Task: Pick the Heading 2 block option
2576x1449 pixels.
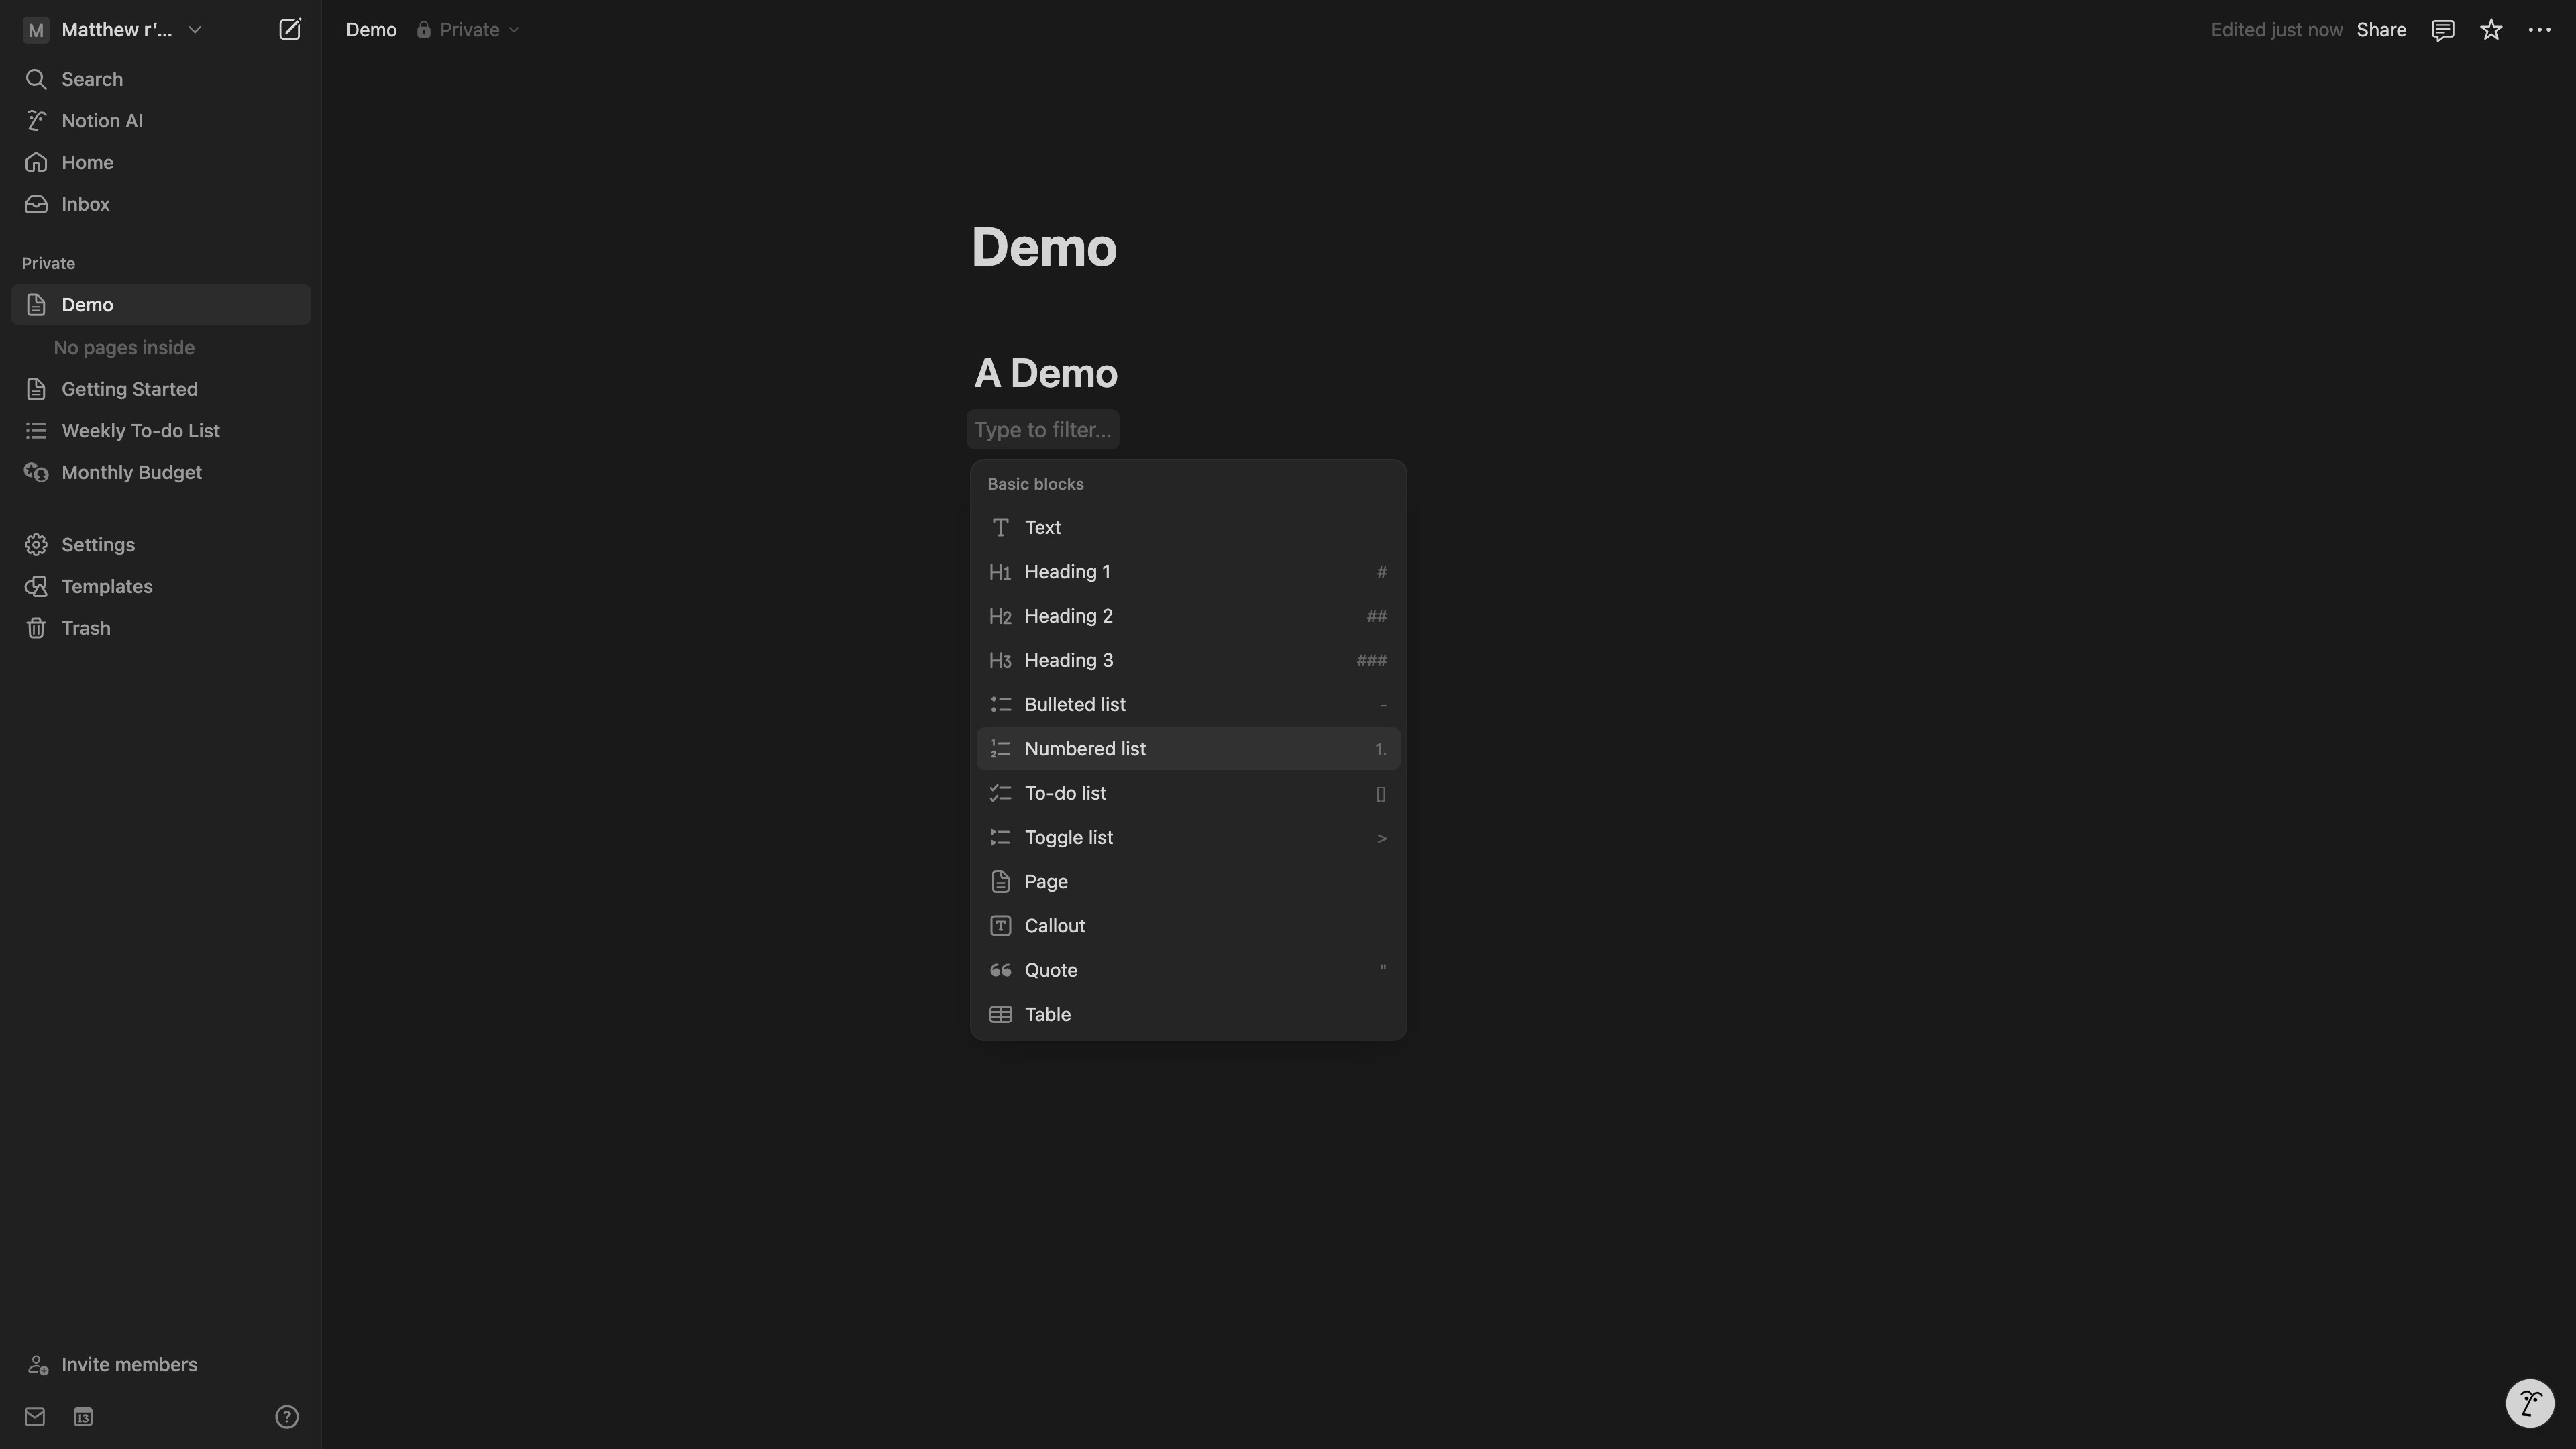Action: pyautogui.click(x=1188, y=616)
